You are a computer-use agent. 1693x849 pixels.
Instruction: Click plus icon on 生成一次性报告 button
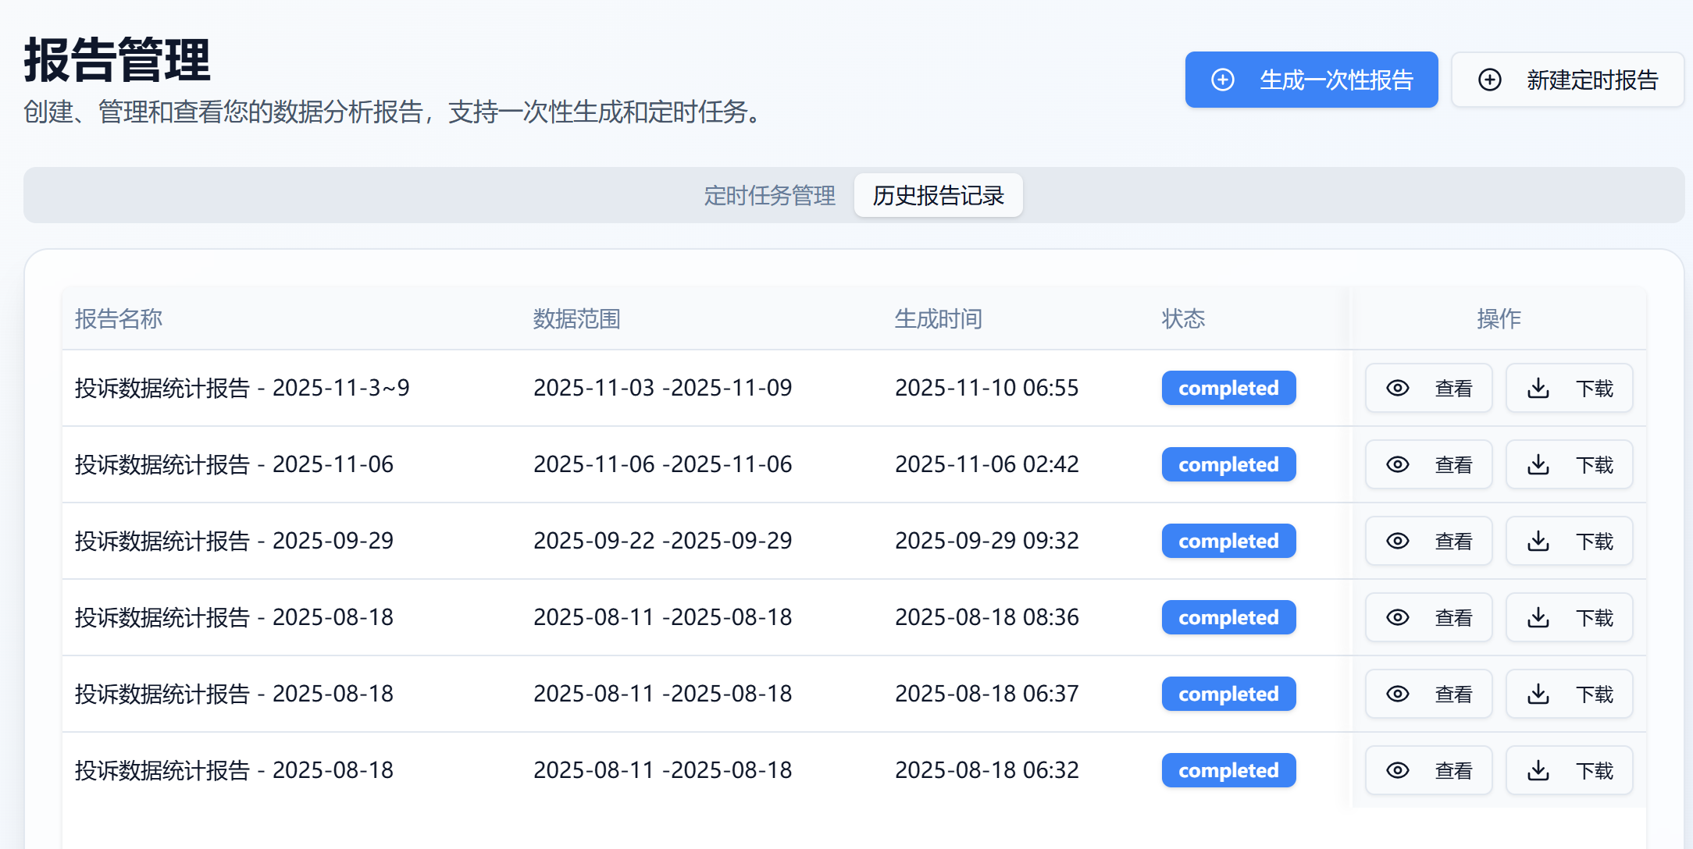(1222, 80)
